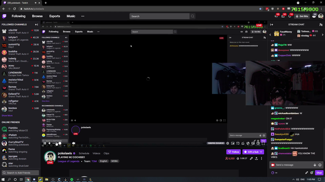This screenshot has height=182, width=325.
Task: Open the Twitch home logo
Action: pyautogui.click(x=4, y=16)
